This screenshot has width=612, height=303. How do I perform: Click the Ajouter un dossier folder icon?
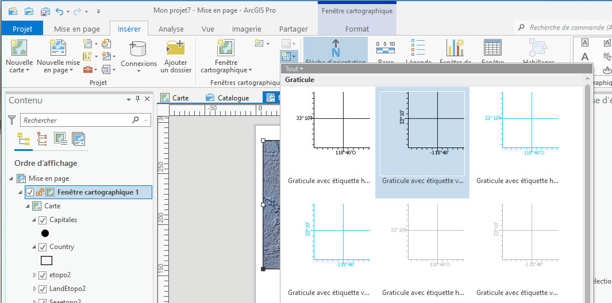point(175,49)
